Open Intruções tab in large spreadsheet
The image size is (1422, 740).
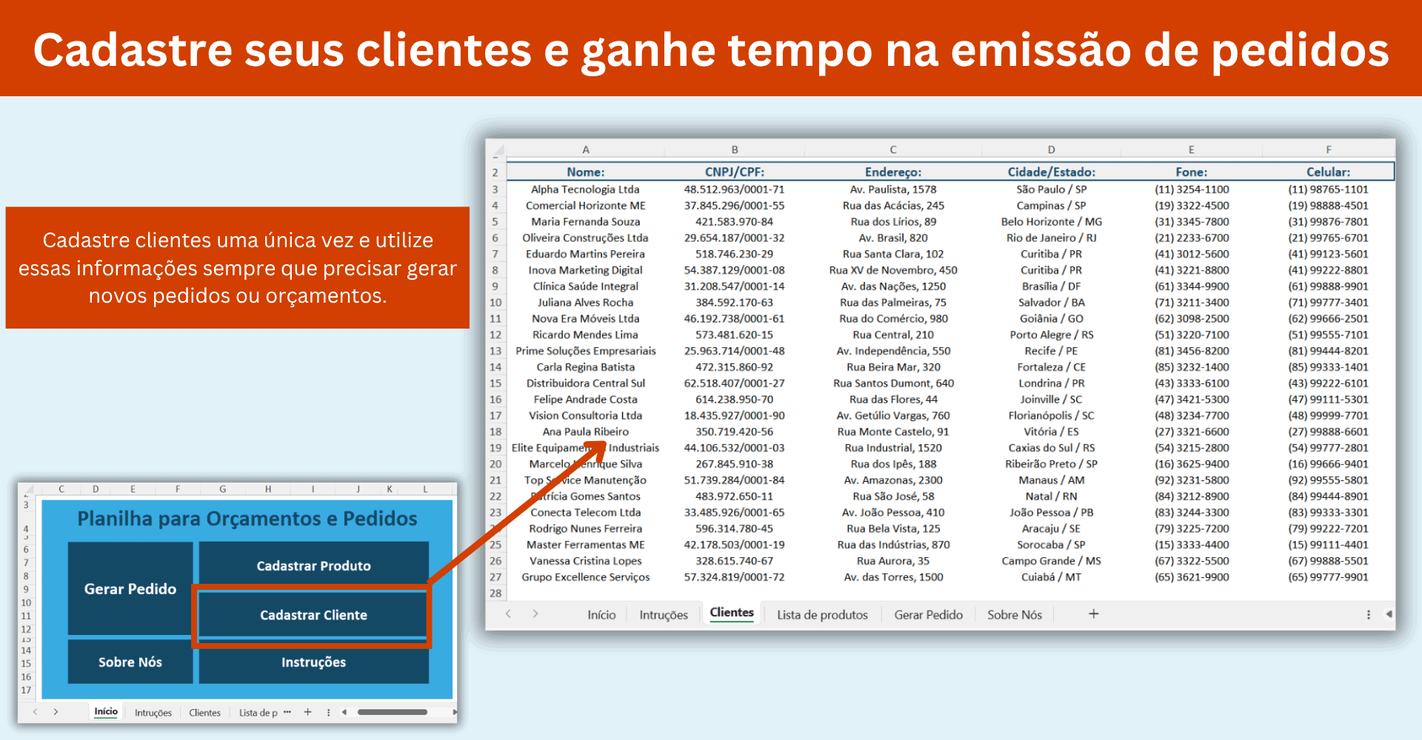pos(664,614)
